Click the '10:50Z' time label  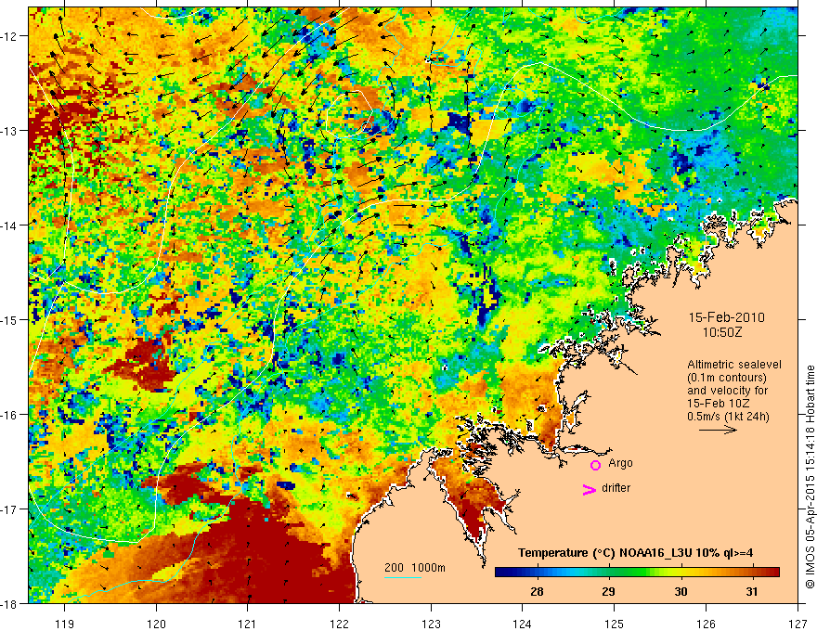pyautogui.click(x=722, y=332)
